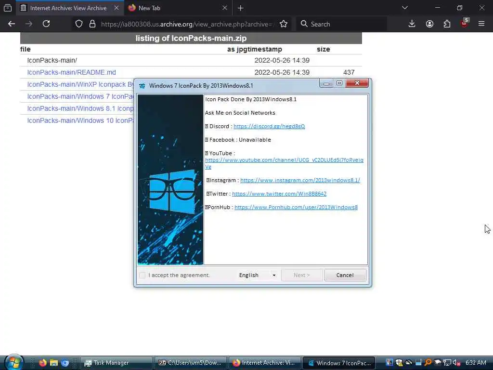Open the extensions puzzle icon
This screenshot has width=493, height=370.
click(x=447, y=24)
